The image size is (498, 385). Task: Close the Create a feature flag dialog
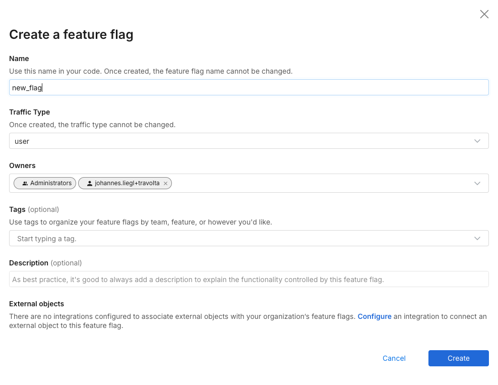tap(484, 14)
